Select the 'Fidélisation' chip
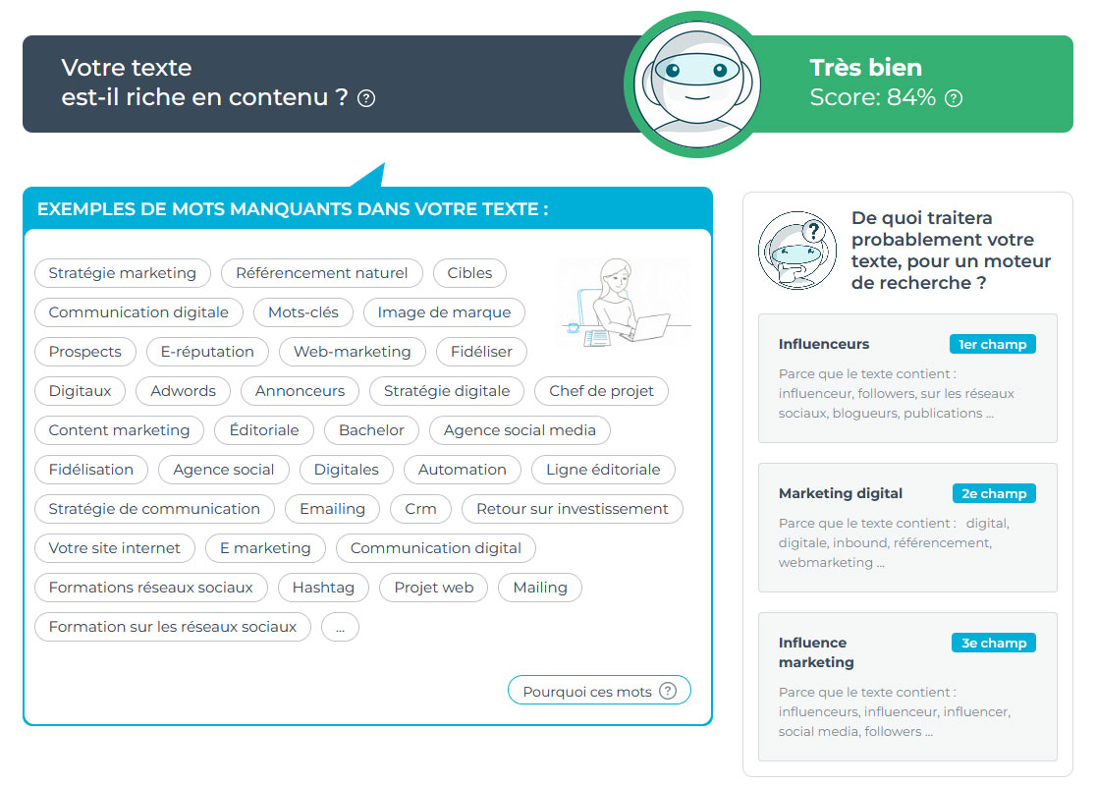The image size is (1096, 788). click(91, 469)
